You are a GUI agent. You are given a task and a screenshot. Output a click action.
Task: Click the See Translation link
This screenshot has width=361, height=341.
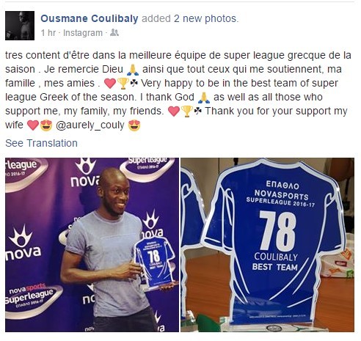click(41, 143)
